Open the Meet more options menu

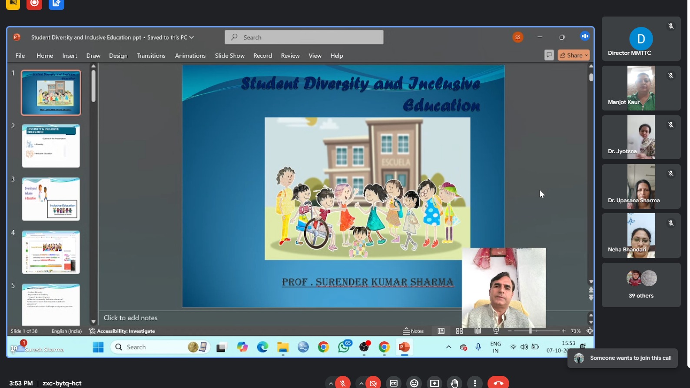point(475,383)
